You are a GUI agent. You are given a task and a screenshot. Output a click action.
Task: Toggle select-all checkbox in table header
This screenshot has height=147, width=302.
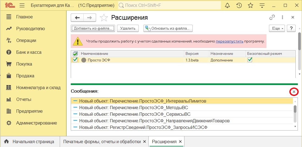tap(75, 53)
